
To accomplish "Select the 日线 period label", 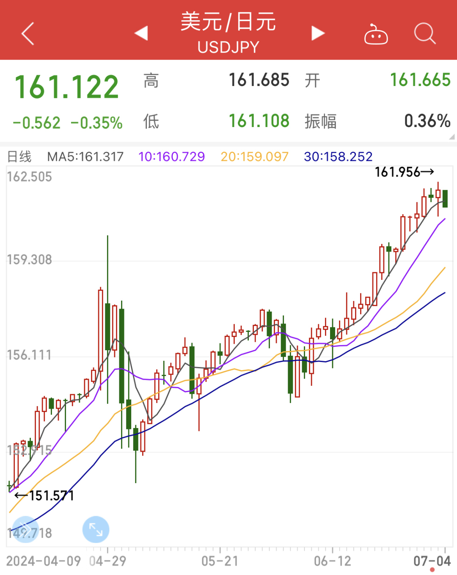I will point(19,157).
